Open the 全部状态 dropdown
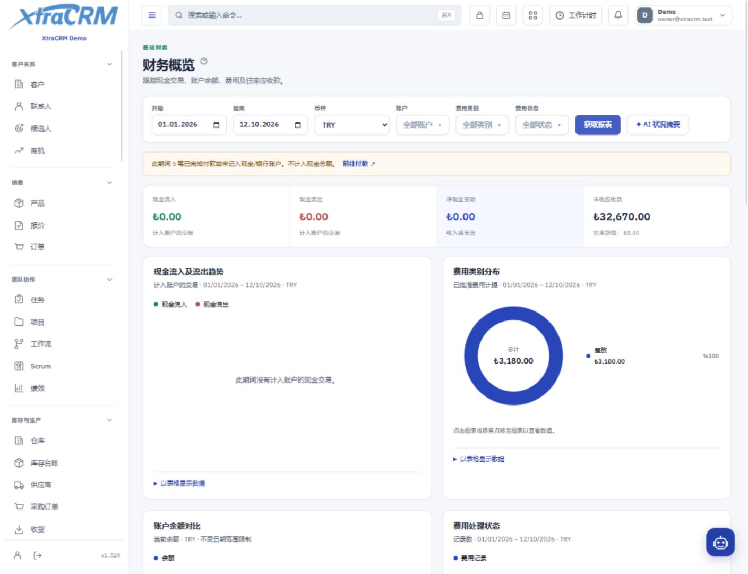Screen dimensions: 748x574 [542, 125]
